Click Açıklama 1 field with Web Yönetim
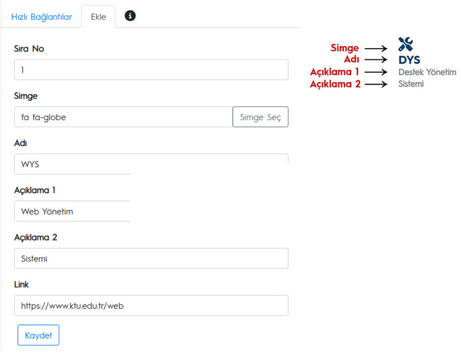The height and width of the screenshot is (359, 463). (x=72, y=211)
